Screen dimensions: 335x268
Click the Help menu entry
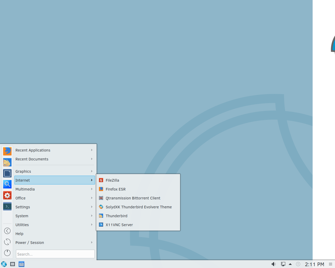coord(55,234)
